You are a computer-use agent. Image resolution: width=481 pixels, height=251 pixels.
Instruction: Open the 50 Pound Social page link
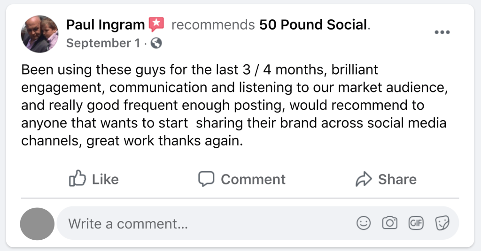coord(313,24)
